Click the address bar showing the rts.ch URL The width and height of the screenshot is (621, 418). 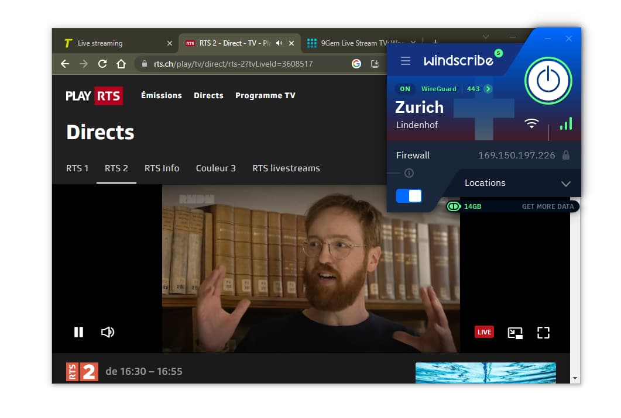coord(246,64)
